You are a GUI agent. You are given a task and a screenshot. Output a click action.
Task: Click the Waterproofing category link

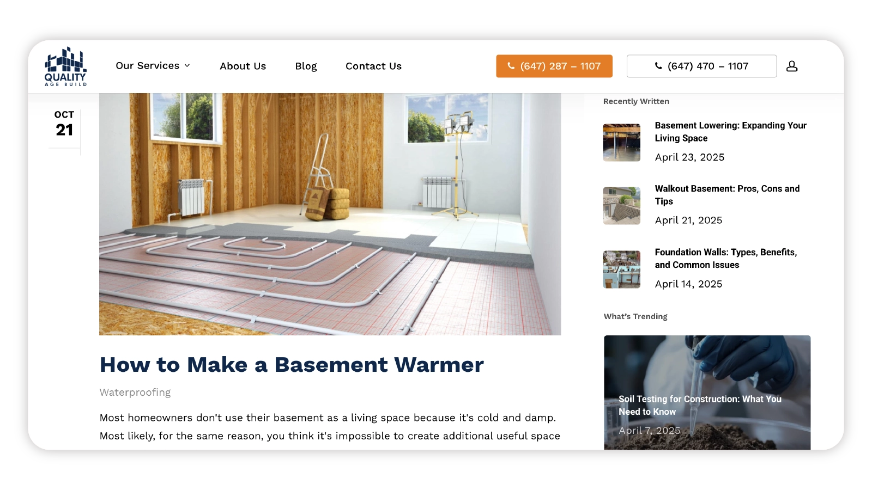pyautogui.click(x=135, y=392)
